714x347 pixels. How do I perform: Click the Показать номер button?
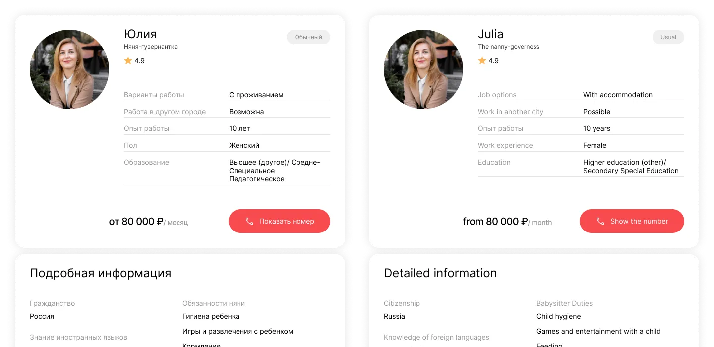pyautogui.click(x=279, y=221)
